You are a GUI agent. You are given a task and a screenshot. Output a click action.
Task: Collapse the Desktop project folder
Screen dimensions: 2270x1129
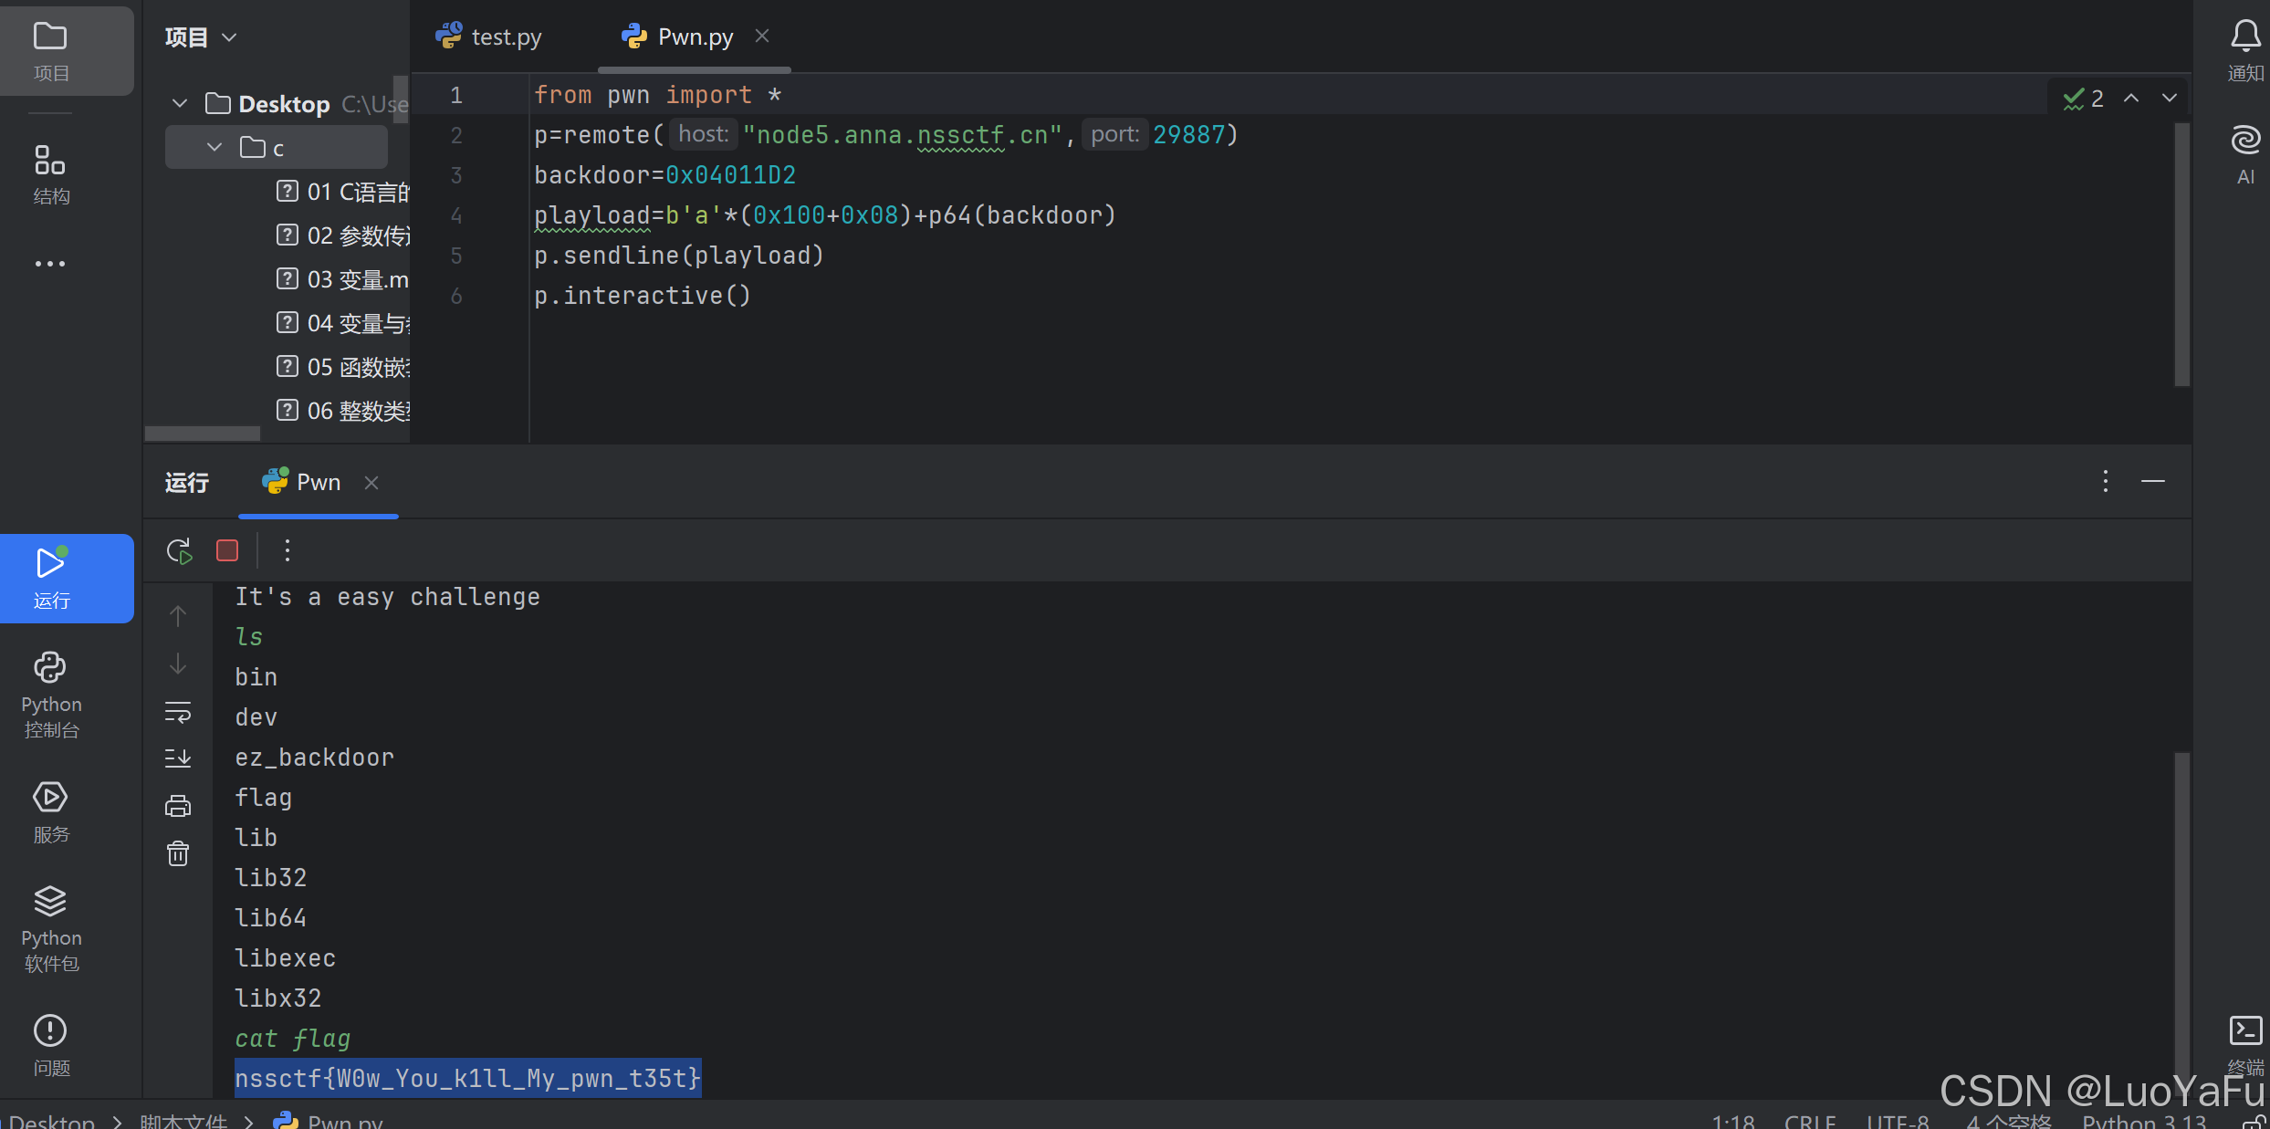tap(180, 103)
